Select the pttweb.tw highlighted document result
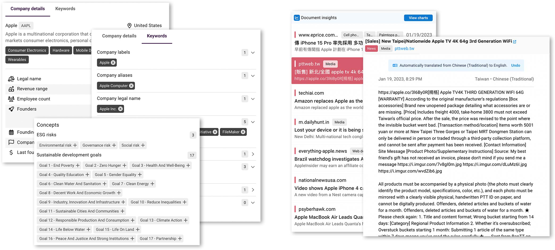 pyautogui.click(x=327, y=71)
